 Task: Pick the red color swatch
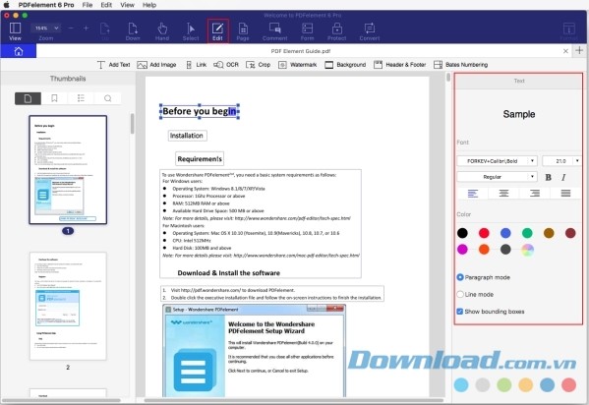coord(484,233)
